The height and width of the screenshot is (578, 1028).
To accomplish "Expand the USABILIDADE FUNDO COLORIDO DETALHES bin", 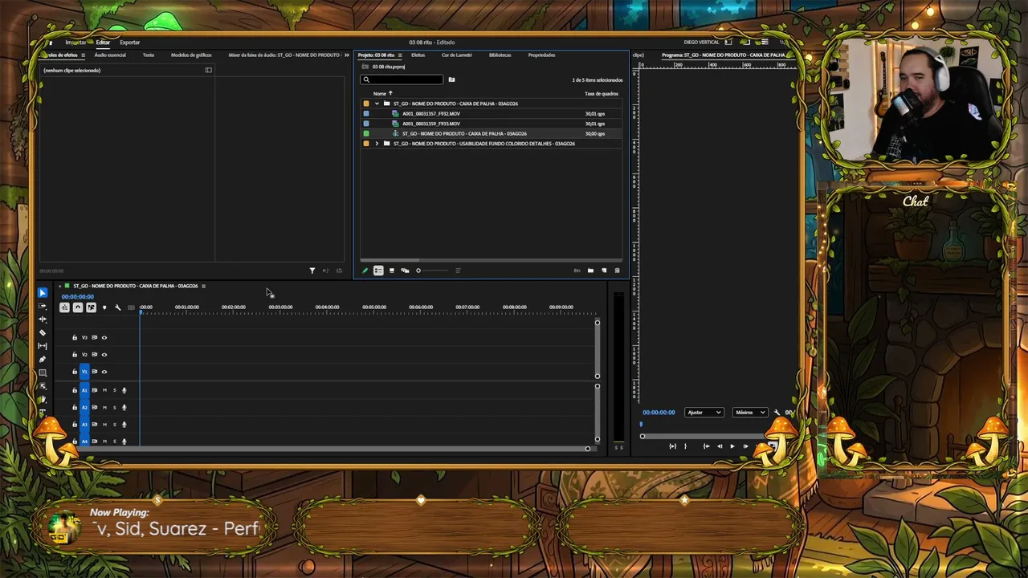I will tap(377, 144).
